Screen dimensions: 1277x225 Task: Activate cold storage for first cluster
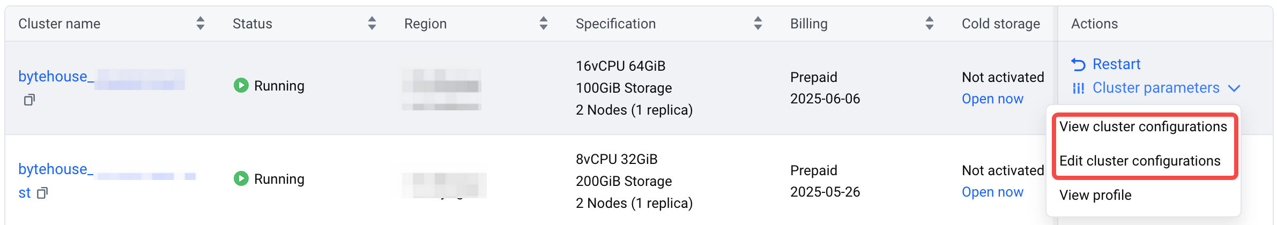(x=992, y=99)
